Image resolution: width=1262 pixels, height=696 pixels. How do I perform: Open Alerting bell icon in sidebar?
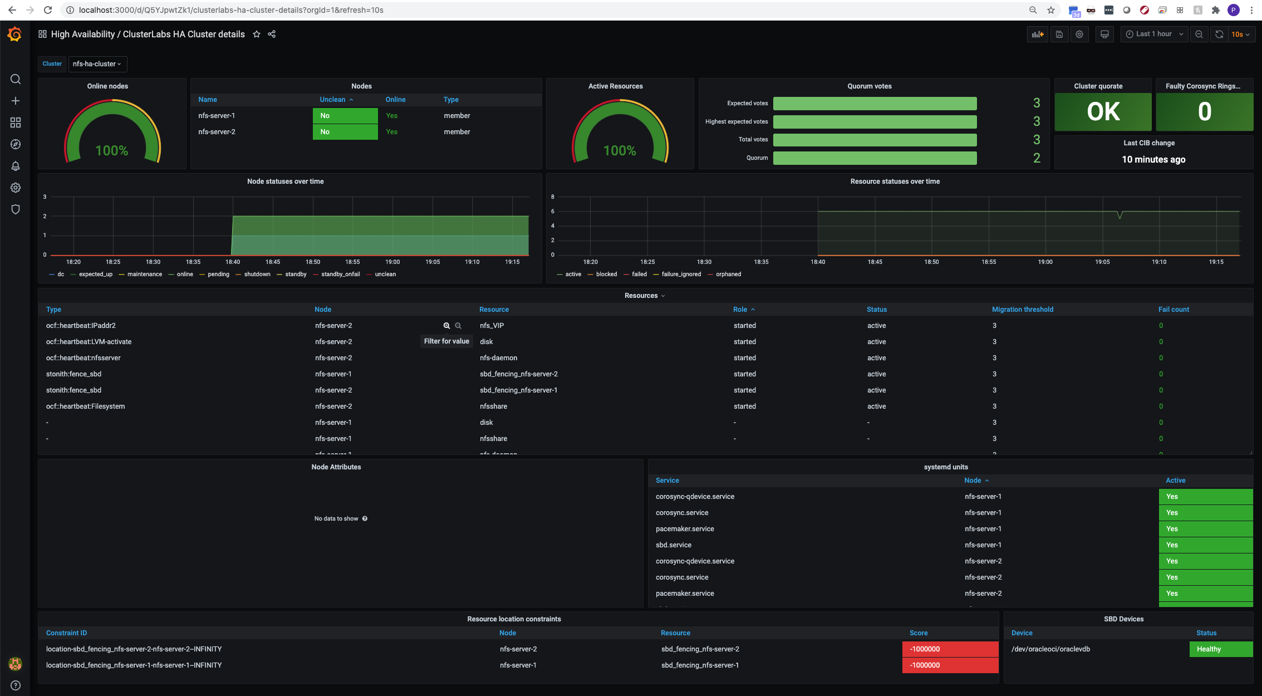coord(16,166)
